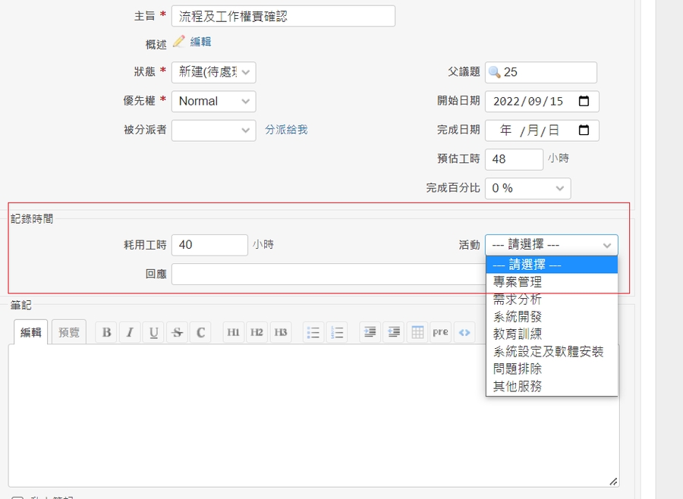683x499 pixels.
Task: Insert a numbered ordered list
Action: point(337,332)
